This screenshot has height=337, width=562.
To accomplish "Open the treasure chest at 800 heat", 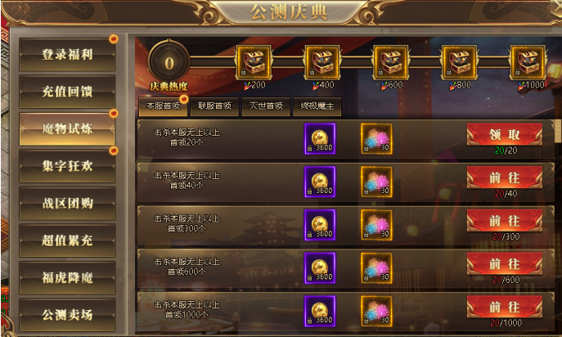I will (x=459, y=62).
